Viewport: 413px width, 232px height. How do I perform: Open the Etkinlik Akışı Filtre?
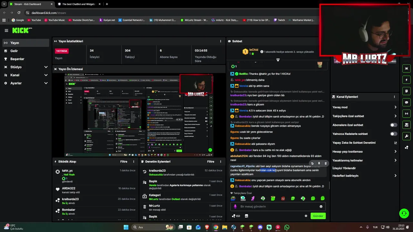(124, 161)
